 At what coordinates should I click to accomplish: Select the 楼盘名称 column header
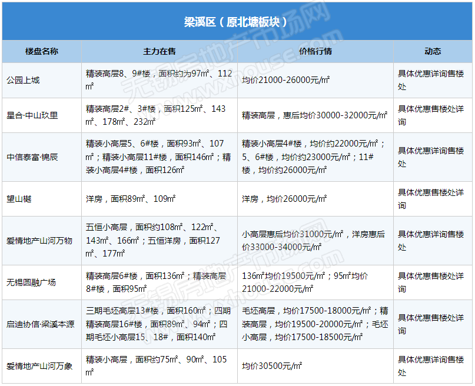[x=42, y=51]
